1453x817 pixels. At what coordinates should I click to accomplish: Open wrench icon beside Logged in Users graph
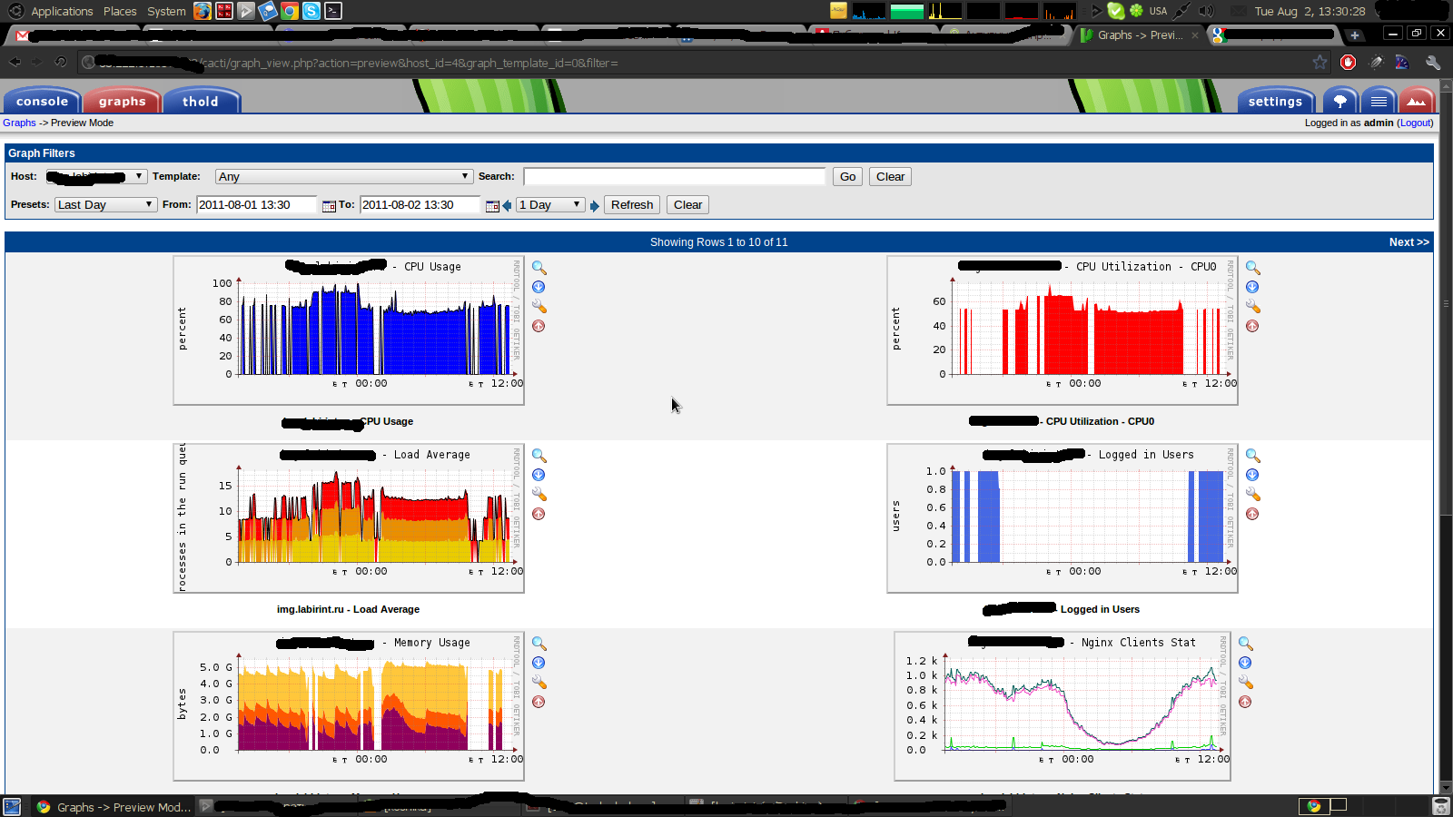[x=1253, y=495]
